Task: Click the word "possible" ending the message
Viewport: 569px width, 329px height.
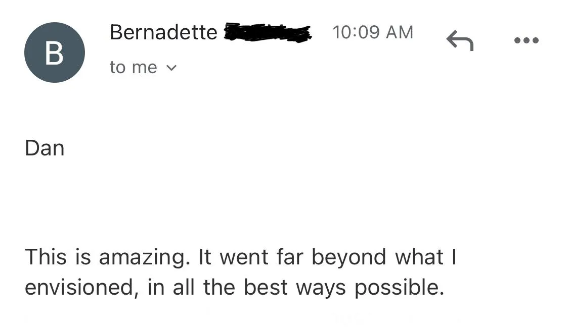Action: tap(399, 288)
